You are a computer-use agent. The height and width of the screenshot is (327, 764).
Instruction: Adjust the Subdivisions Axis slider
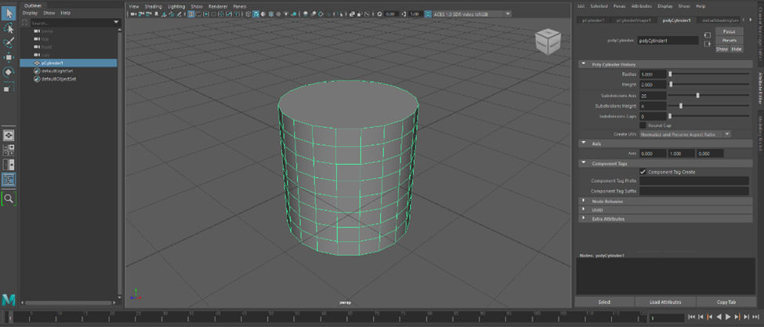(697, 96)
